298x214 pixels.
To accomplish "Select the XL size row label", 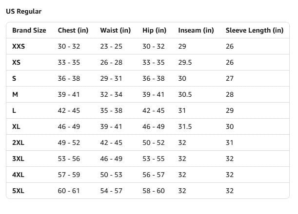I will click(x=16, y=126).
